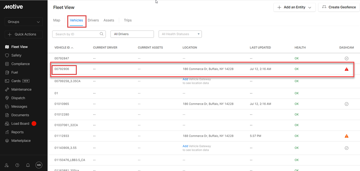The width and height of the screenshot is (360, 171).
Task: Click the Quick Actions button
Action: tap(24, 34)
